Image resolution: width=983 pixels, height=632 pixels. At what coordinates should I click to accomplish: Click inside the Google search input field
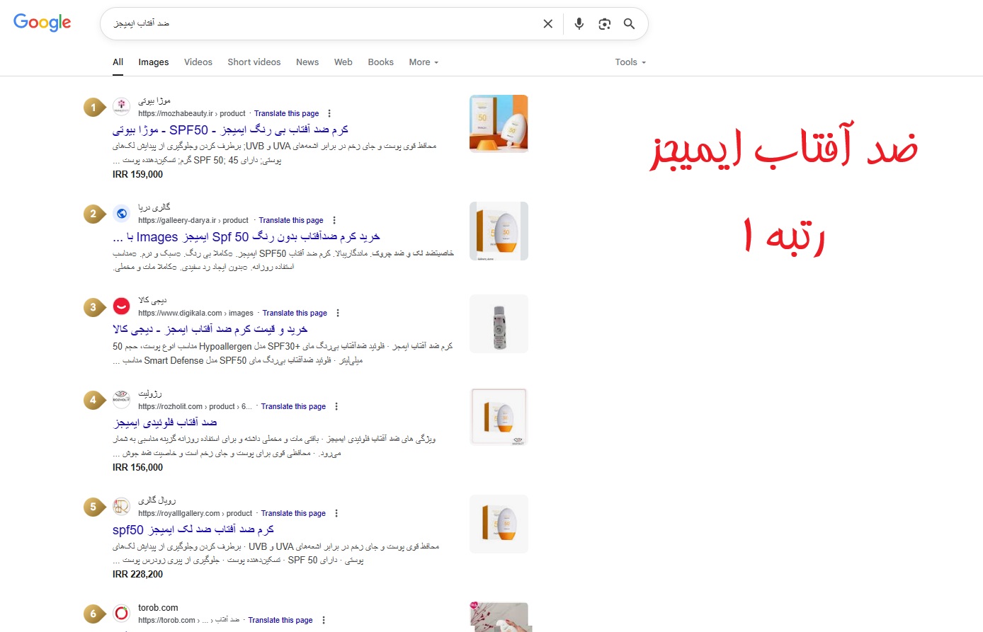click(322, 24)
